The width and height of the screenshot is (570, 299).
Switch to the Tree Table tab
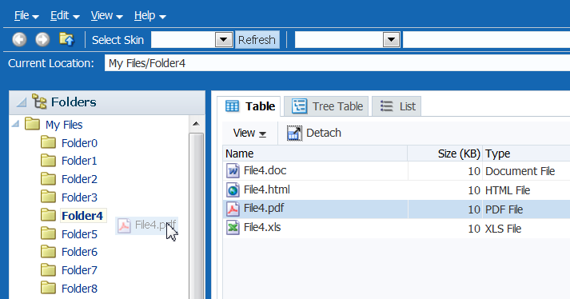[x=326, y=106]
